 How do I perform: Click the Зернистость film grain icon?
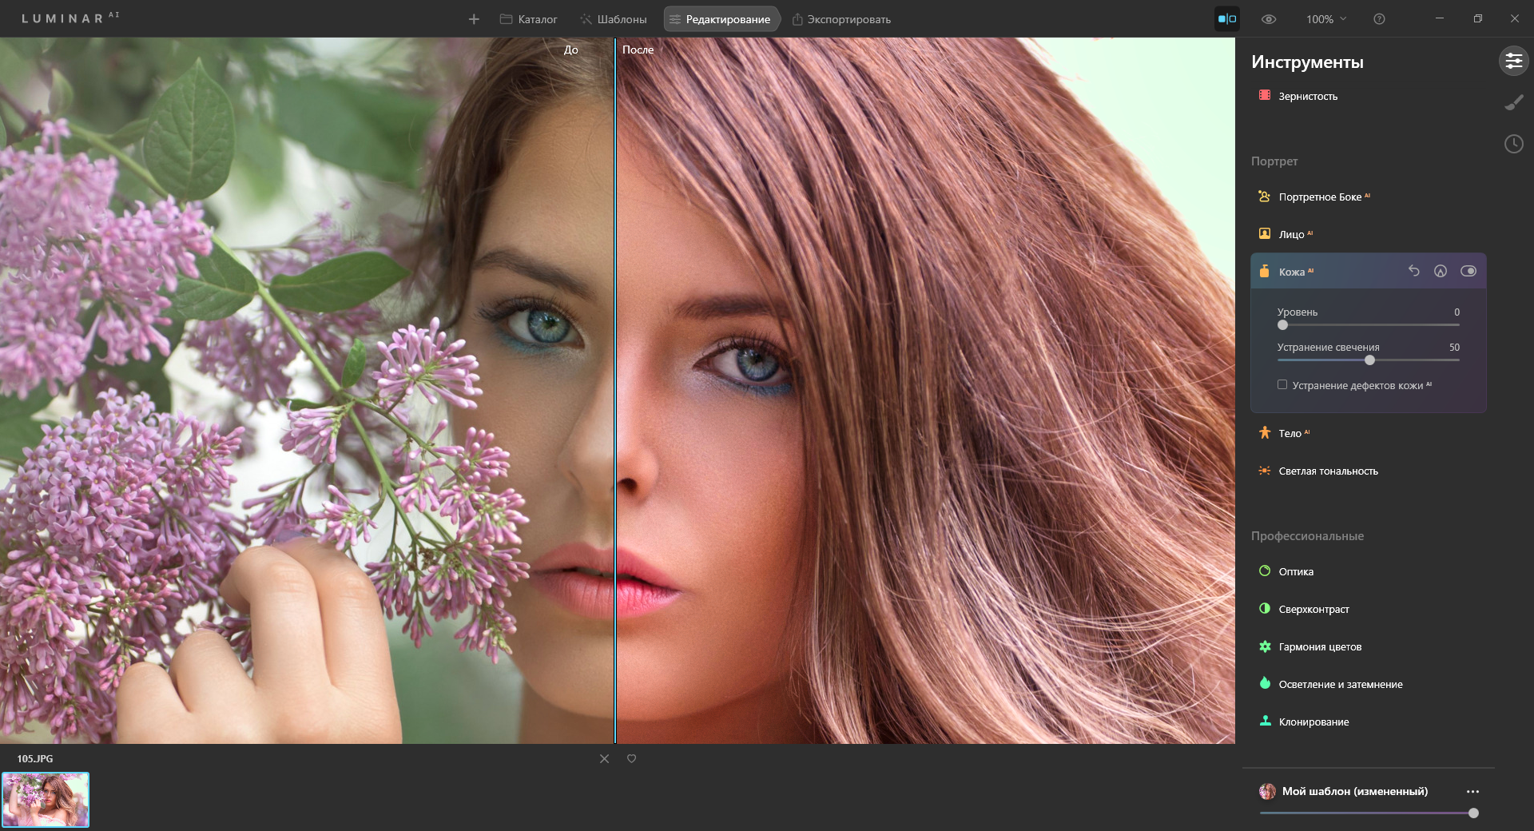[x=1265, y=95]
